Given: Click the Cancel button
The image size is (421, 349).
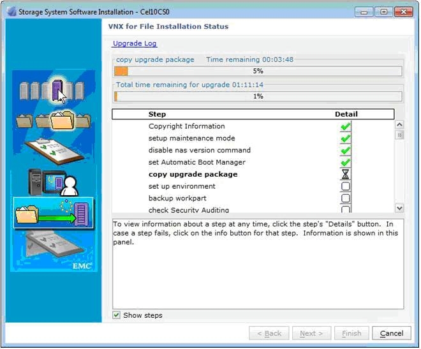Looking at the screenshot, I should (392, 334).
